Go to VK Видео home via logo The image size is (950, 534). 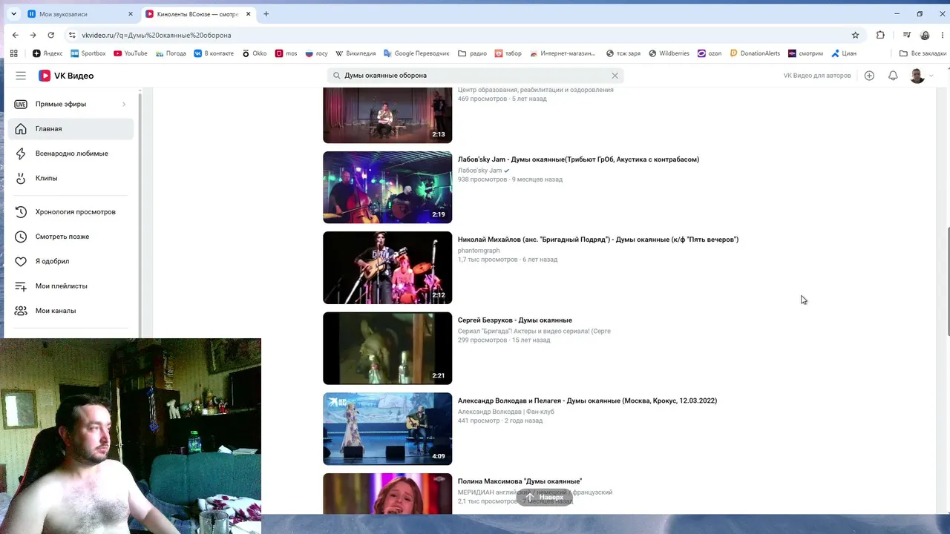tap(66, 76)
